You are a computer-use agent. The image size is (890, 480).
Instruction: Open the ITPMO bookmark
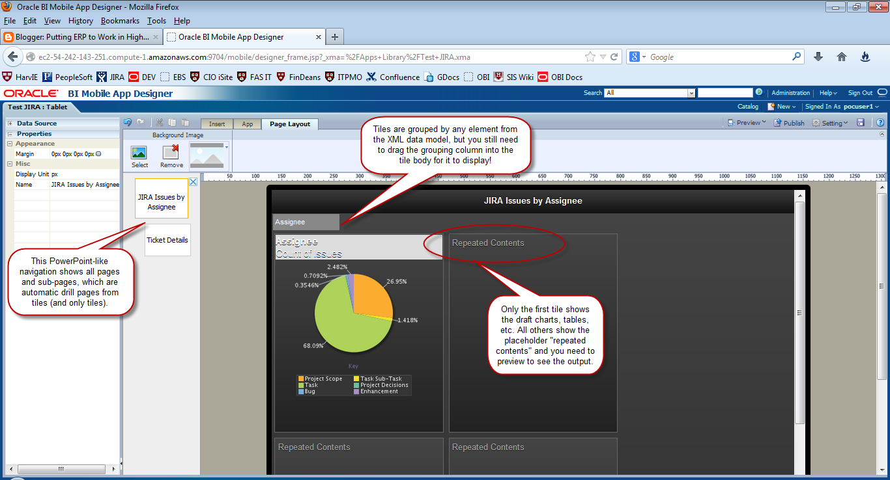point(343,77)
